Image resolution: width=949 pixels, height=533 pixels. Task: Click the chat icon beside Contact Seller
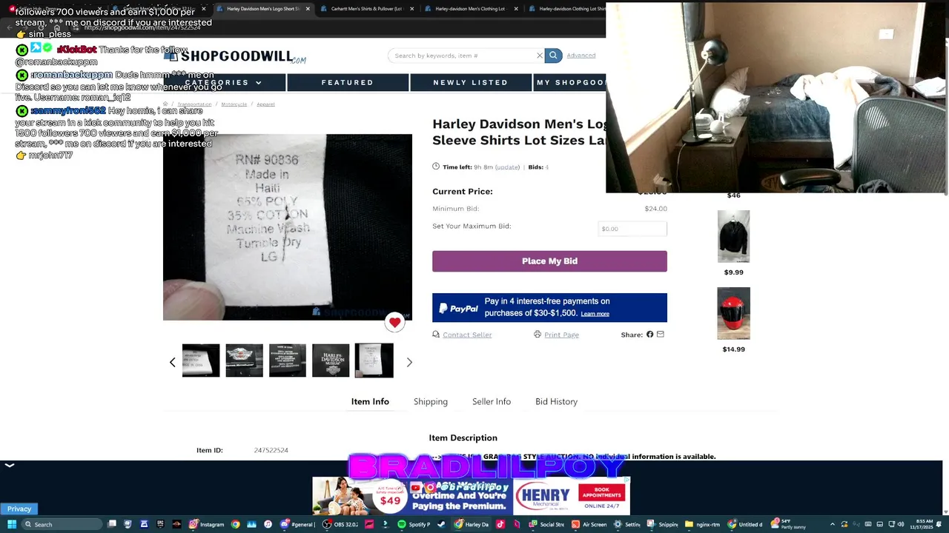tap(436, 335)
